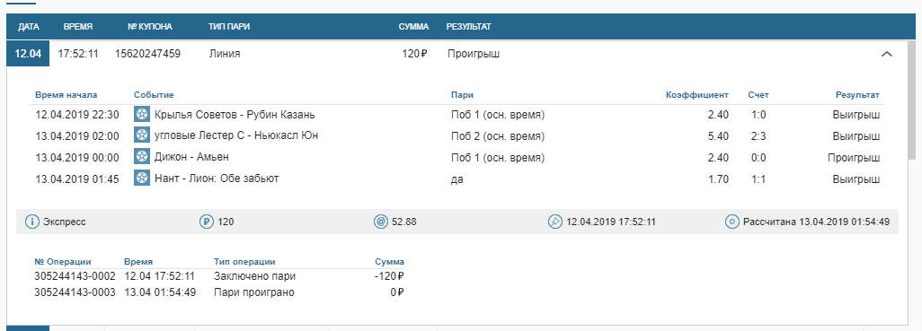Image resolution: width=922 pixels, height=331 pixels.
Task: Sort by the ДАТА column header
Action: pyautogui.click(x=28, y=27)
